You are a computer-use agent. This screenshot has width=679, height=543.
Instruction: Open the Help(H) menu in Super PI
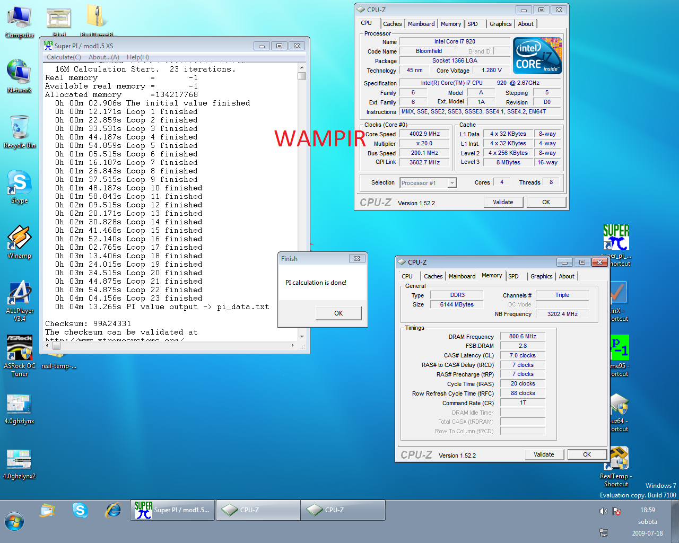(x=138, y=57)
